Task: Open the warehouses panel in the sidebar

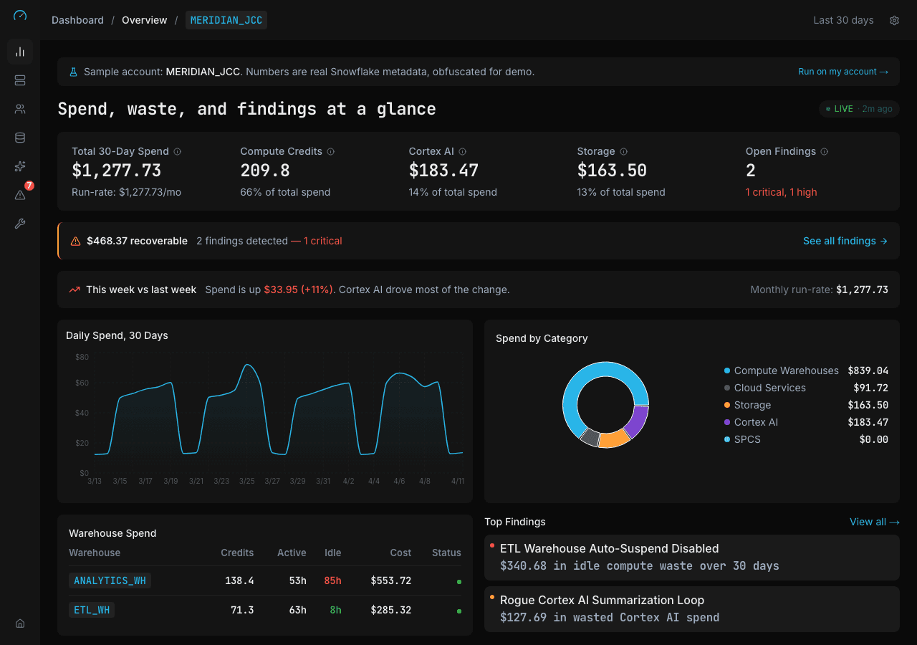Action: (19, 80)
